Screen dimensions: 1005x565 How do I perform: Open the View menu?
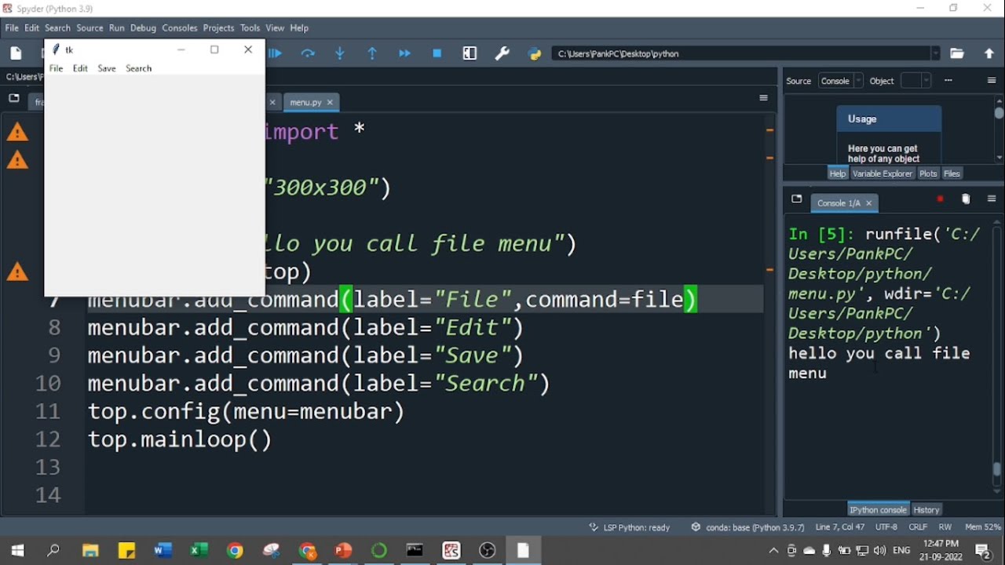click(275, 27)
